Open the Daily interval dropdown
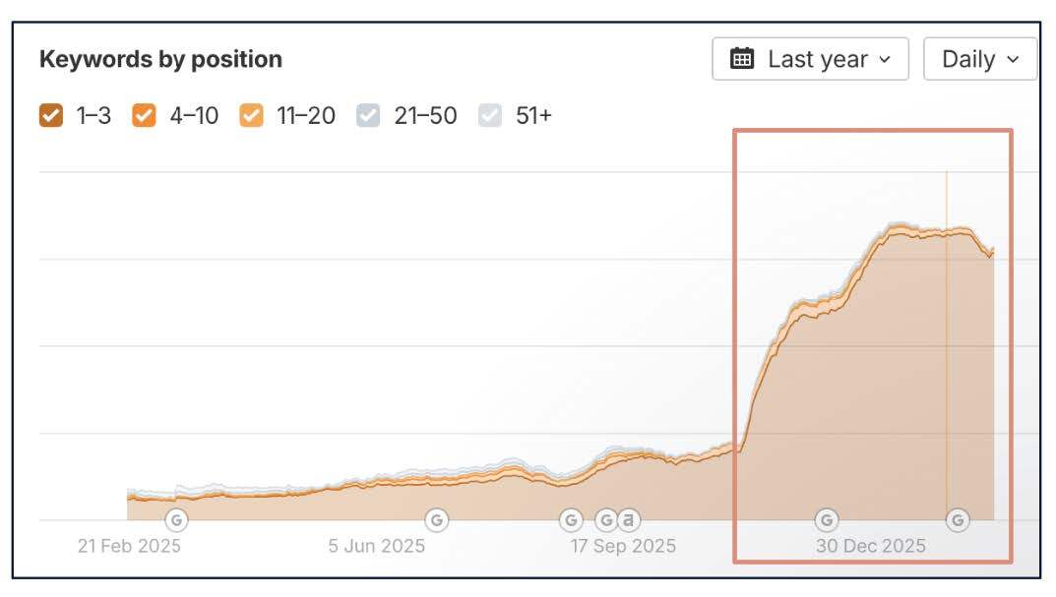 [x=979, y=59]
